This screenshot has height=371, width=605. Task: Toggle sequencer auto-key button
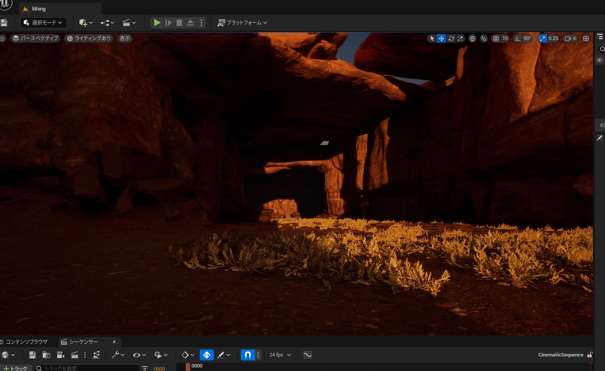[x=207, y=355]
